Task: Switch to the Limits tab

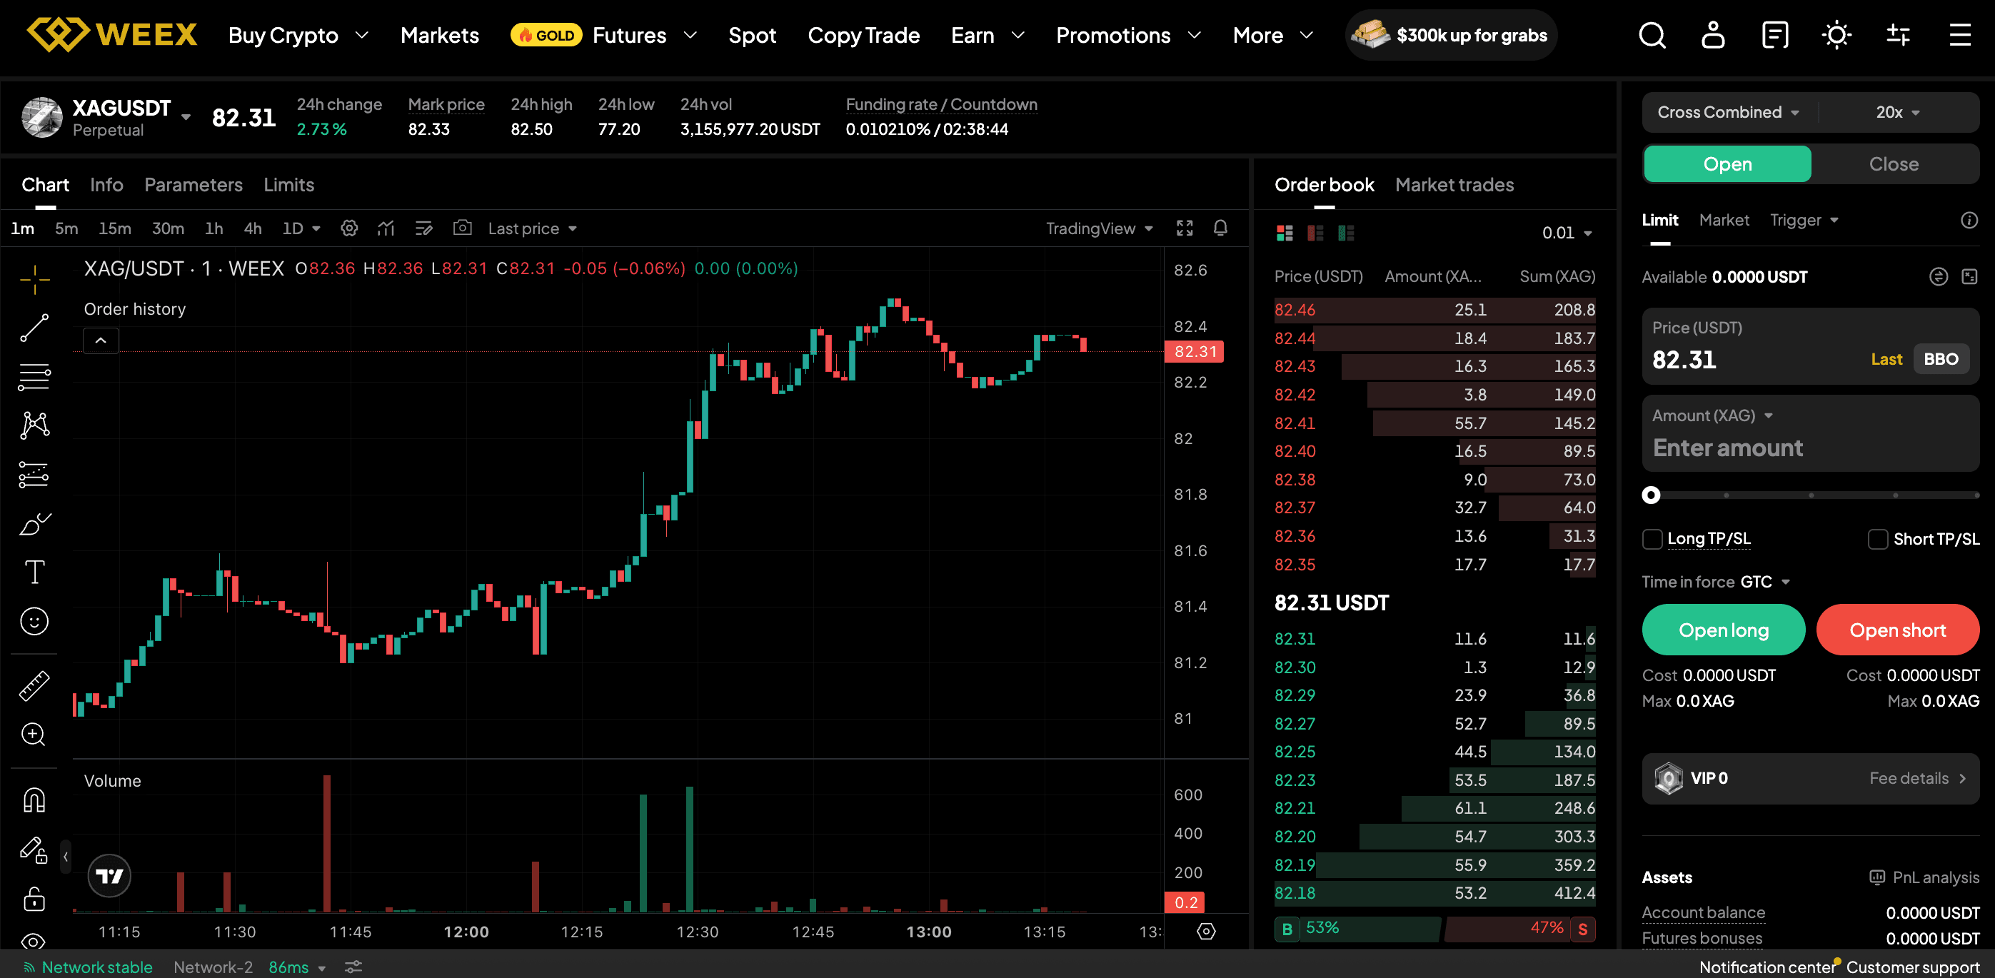Action: 288,184
